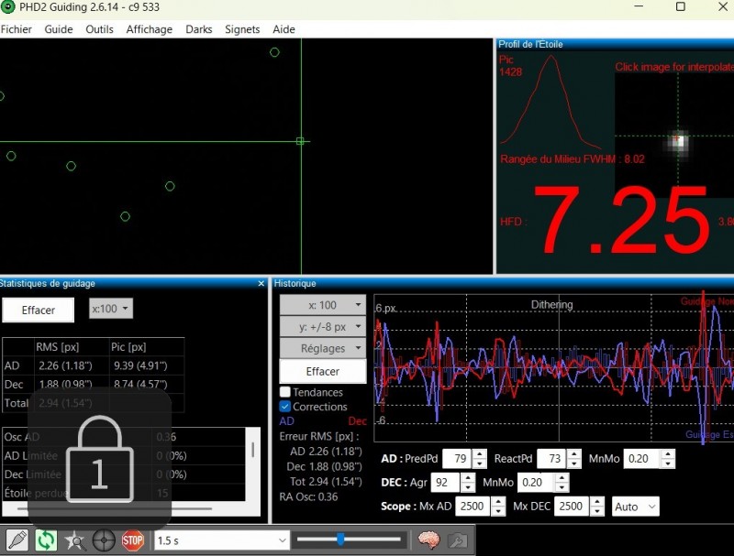Start guiding with the crosshair target icon
The height and width of the screenshot is (556, 734).
(104, 540)
